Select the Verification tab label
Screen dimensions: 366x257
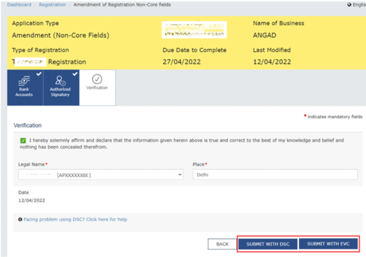pyautogui.click(x=97, y=88)
